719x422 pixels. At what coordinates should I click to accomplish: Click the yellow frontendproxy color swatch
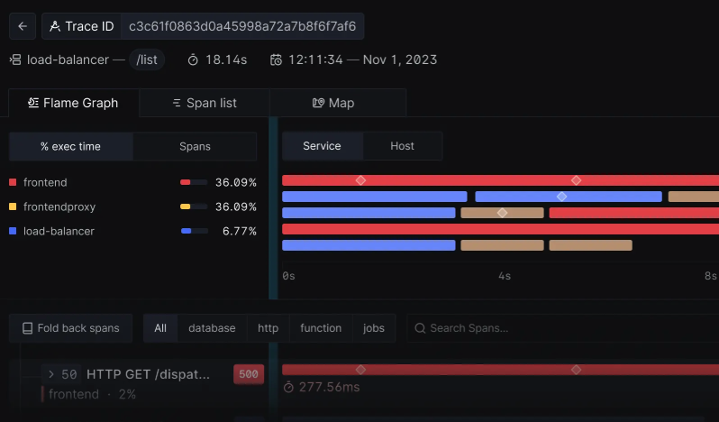point(13,206)
